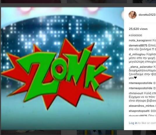This screenshot has height=135, width=156.
Task: Open elsaprotopsalti commenter profile
Action: point(139,111)
